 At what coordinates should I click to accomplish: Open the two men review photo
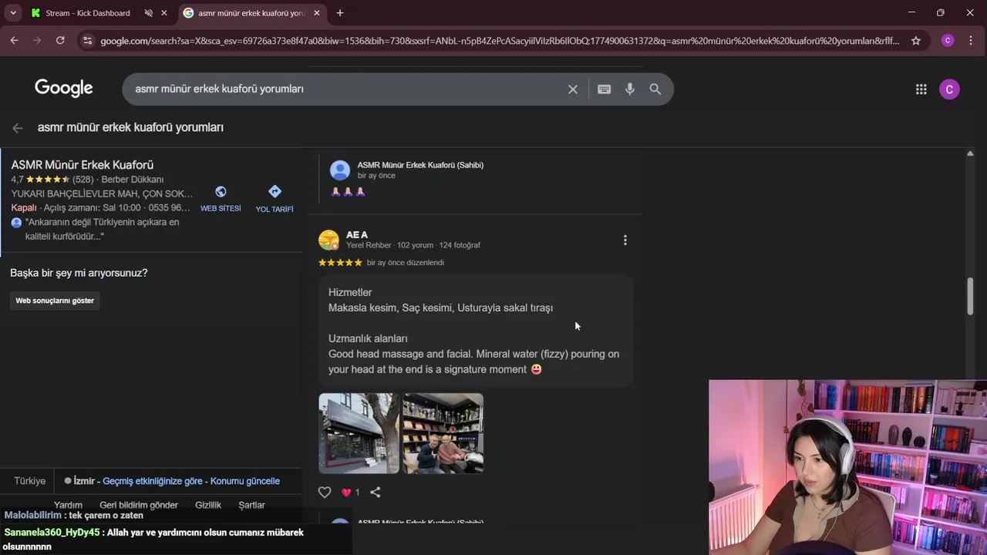pos(443,433)
